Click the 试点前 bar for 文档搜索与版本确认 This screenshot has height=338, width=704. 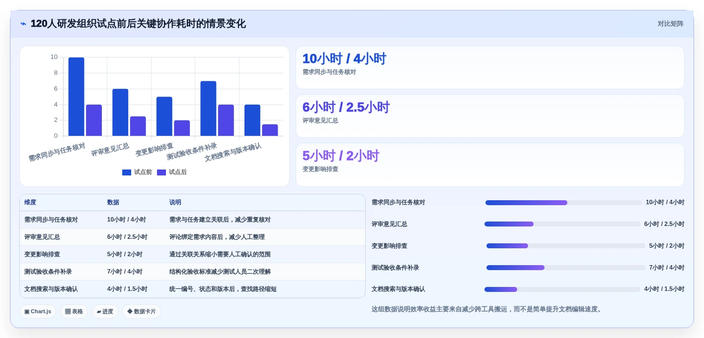[x=252, y=120]
